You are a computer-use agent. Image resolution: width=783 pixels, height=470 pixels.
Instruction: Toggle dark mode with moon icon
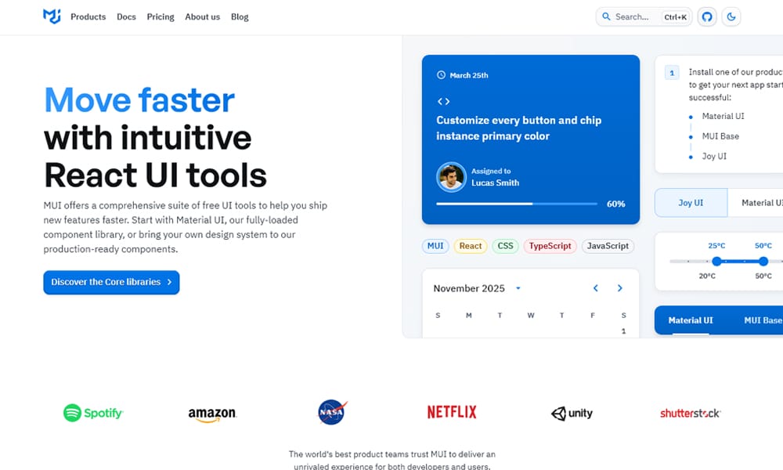[731, 16]
